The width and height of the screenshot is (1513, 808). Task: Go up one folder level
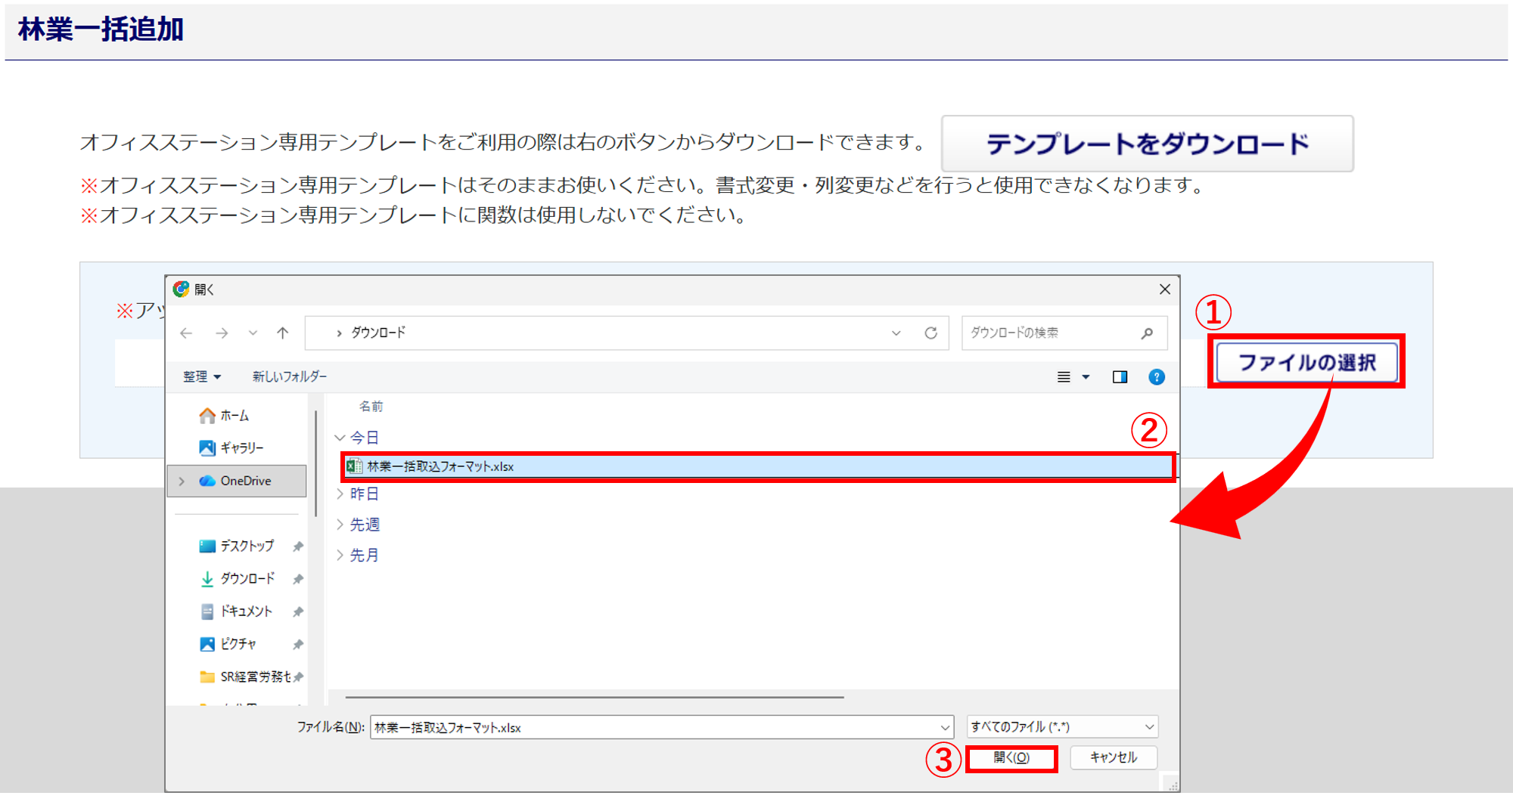point(282,333)
